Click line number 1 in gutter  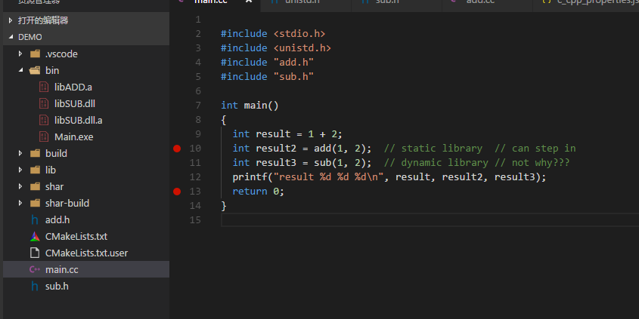coord(198,20)
